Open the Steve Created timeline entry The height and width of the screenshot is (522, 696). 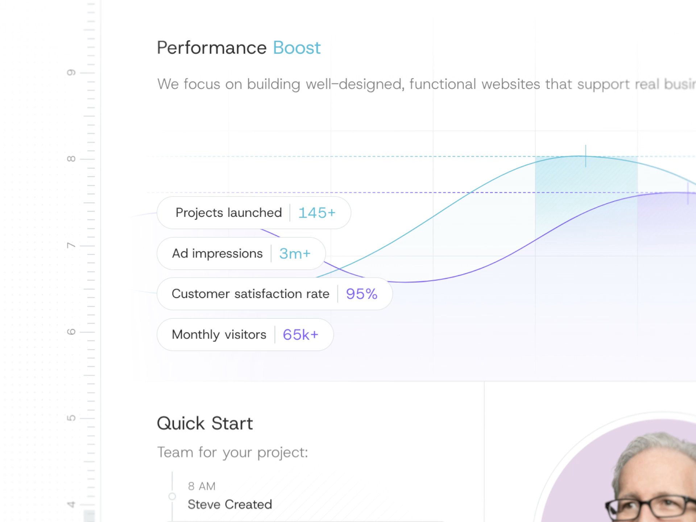230,504
